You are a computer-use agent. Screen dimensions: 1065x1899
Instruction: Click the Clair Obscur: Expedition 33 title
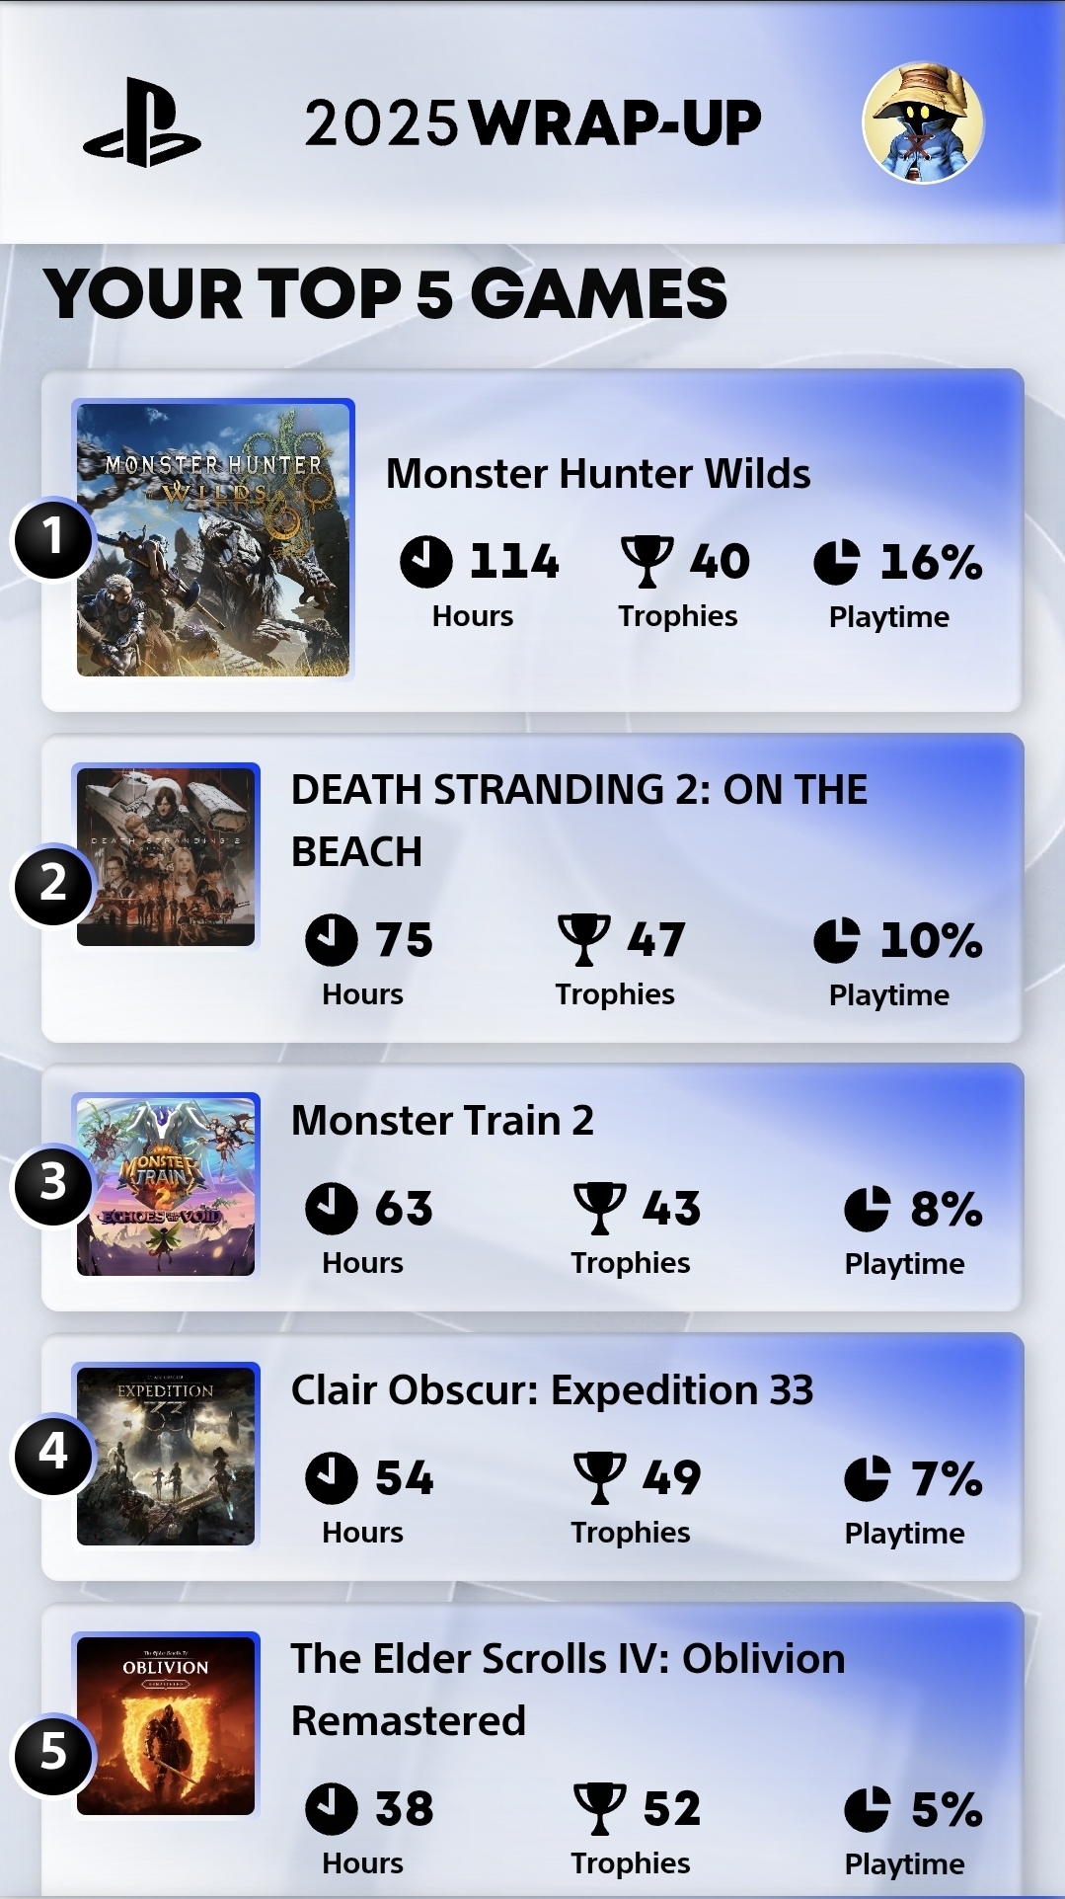[x=552, y=1390]
